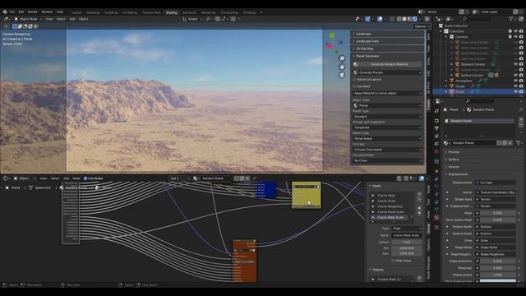The width and height of the screenshot is (526, 296).
Task: Adjust the Thick Surface Mask value slider
Action: coord(498,220)
